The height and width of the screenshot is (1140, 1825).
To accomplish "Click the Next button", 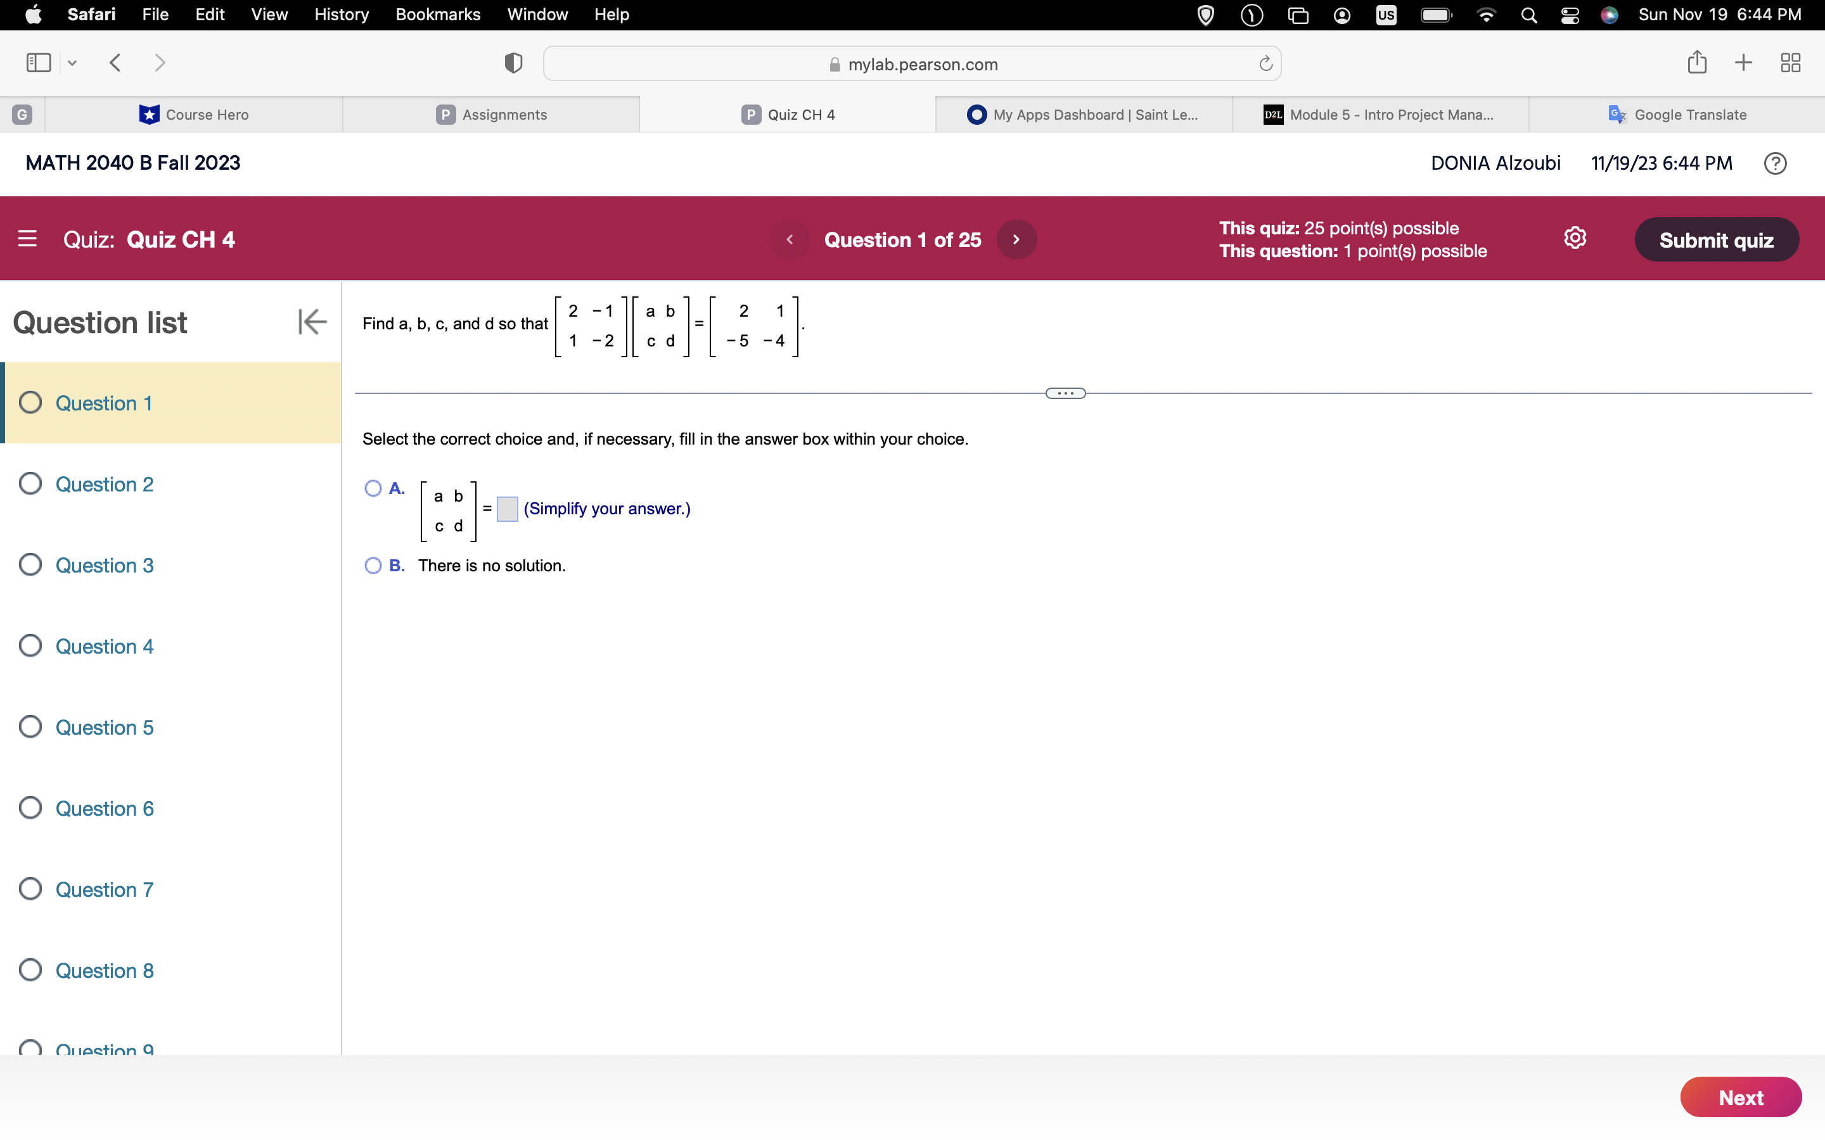I will coord(1740,1097).
